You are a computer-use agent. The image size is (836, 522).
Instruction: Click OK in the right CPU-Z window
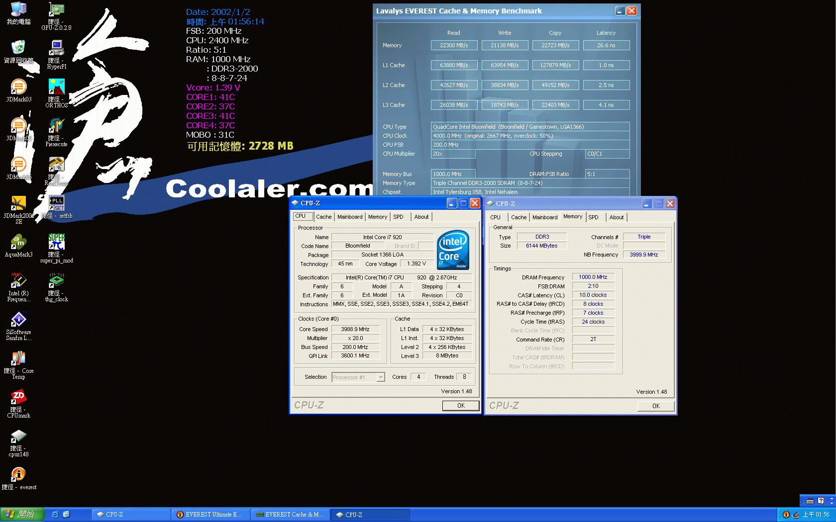[x=656, y=406]
